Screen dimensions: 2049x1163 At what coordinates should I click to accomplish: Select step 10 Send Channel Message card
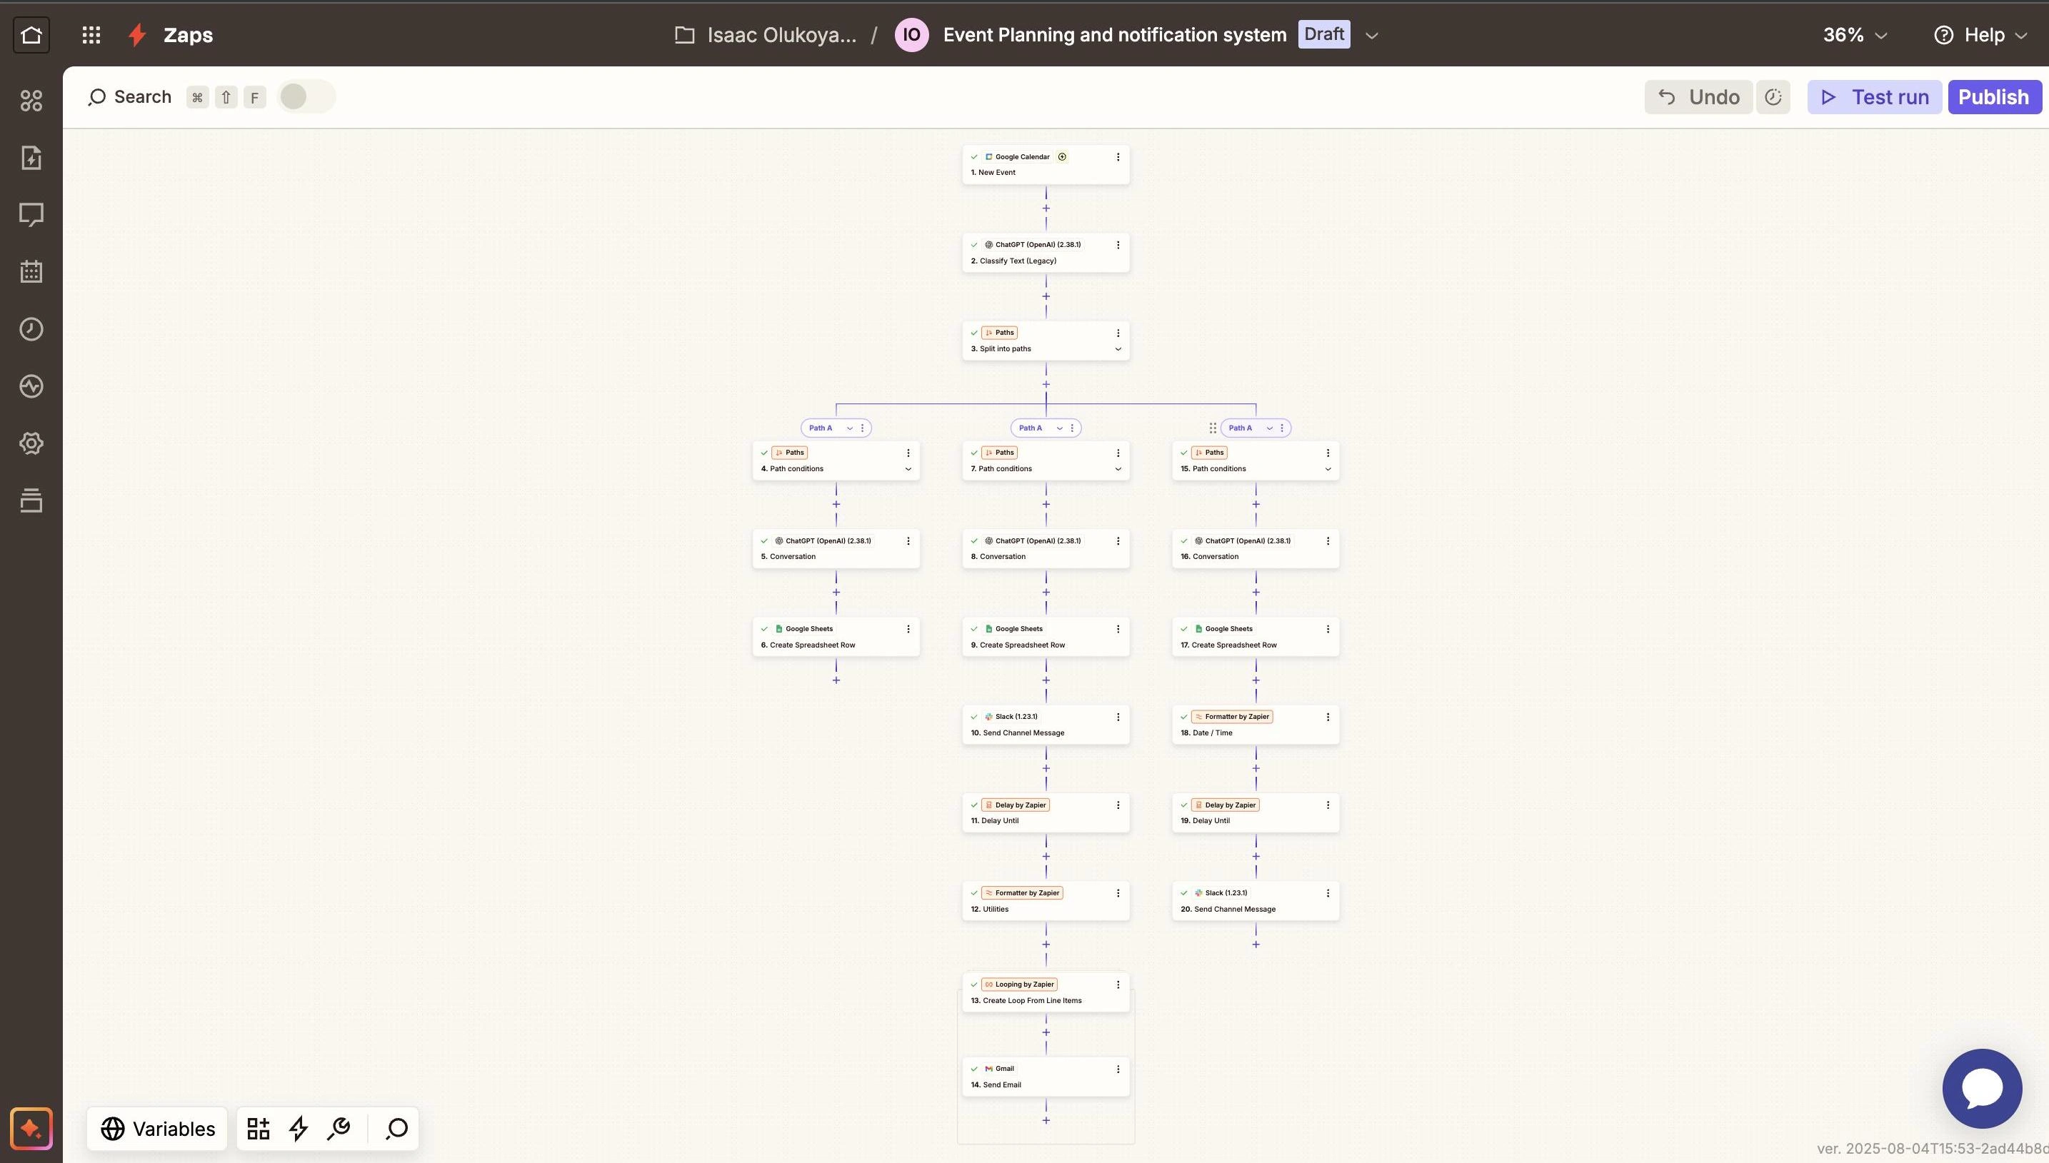coord(1046,725)
